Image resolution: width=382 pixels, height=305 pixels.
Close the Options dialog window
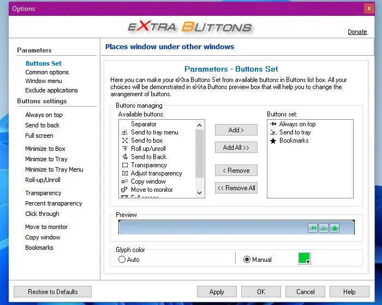click(369, 9)
